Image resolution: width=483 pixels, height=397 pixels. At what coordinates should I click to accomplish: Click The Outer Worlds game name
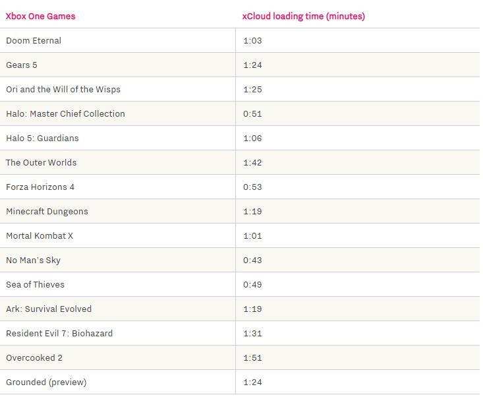(x=42, y=162)
